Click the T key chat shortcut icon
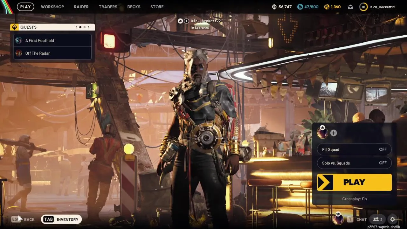Screen dimensions: 407x229 point(350,219)
